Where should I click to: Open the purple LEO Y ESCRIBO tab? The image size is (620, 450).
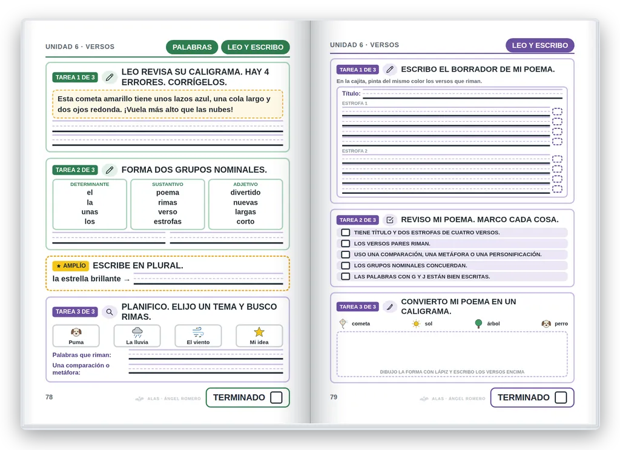(x=540, y=45)
